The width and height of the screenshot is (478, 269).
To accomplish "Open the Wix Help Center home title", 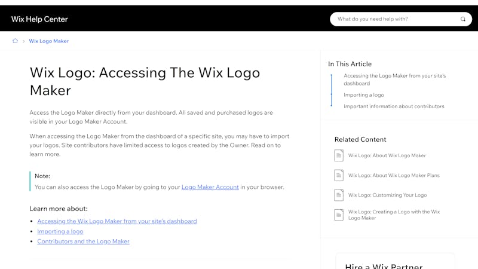I will tap(39, 19).
